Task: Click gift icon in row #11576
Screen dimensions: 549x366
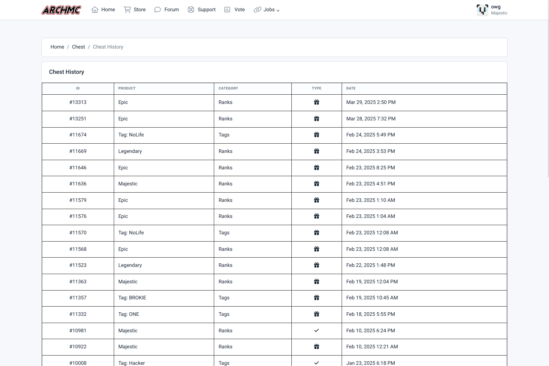Action: click(x=317, y=216)
